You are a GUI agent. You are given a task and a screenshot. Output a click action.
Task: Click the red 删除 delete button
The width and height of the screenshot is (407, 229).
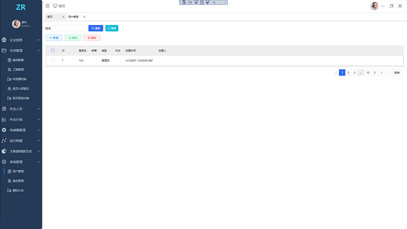pos(92,38)
